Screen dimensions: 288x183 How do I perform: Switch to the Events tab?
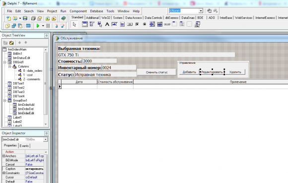coord(24,146)
